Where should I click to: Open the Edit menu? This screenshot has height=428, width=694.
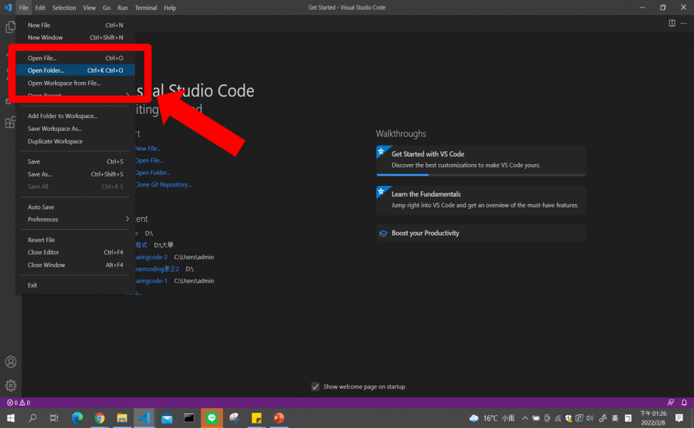[x=40, y=7]
